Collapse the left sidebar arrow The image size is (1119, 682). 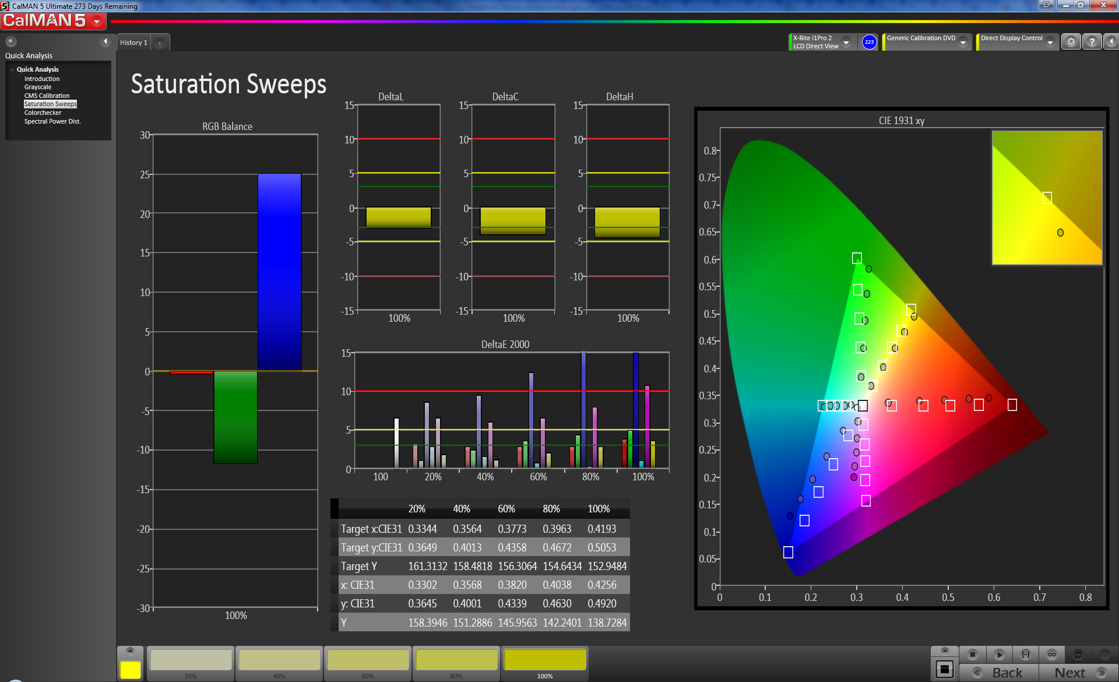pyautogui.click(x=105, y=41)
